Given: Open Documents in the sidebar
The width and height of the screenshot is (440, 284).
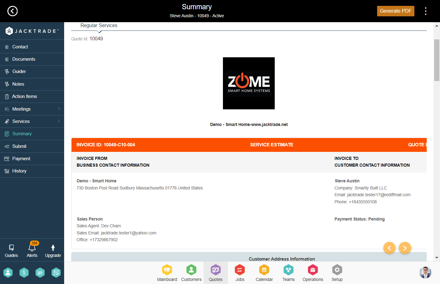Looking at the screenshot, I should click(32, 59).
